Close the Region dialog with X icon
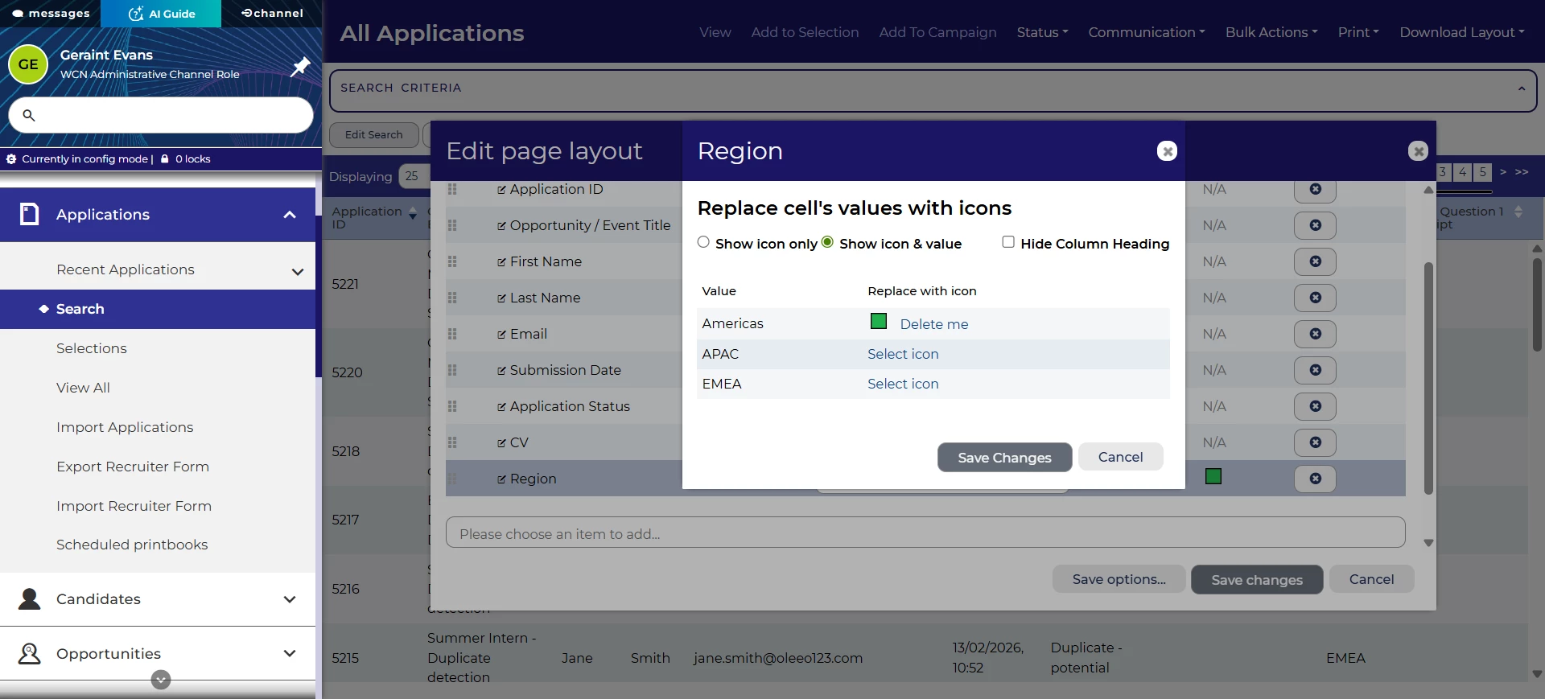Image resolution: width=1545 pixels, height=699 pixels. tap(1167, 151)
